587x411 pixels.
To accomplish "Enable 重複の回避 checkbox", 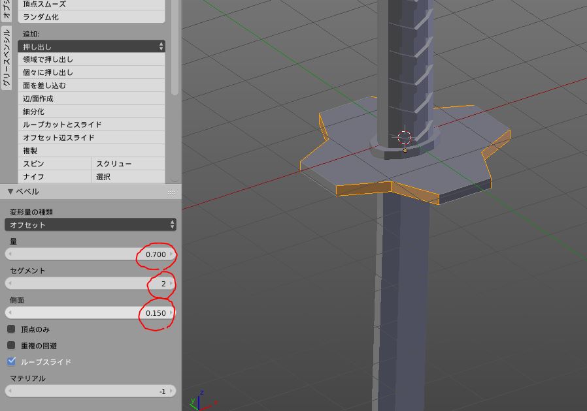I will [x=11, y=345].
